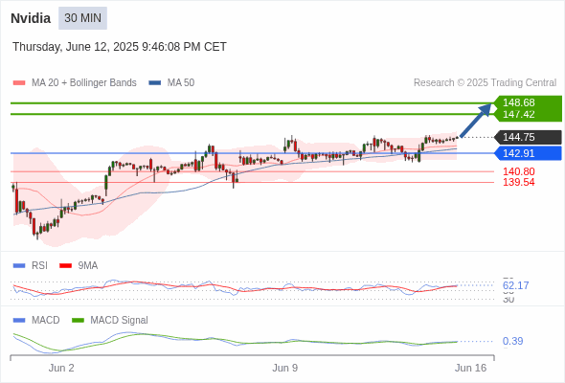
Task: Select the 9MA legend marker
Action: (x=65, y=266)
